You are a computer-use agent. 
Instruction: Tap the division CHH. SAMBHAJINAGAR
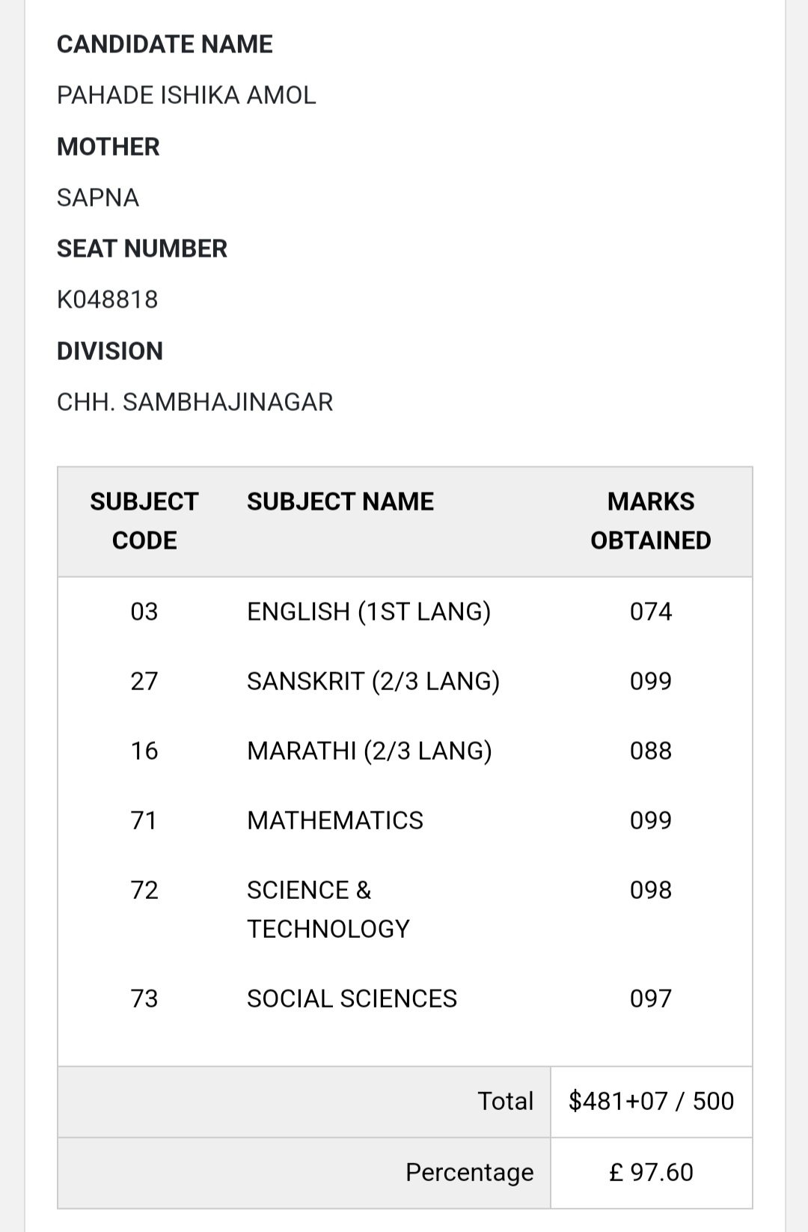[x=195, y=402]
